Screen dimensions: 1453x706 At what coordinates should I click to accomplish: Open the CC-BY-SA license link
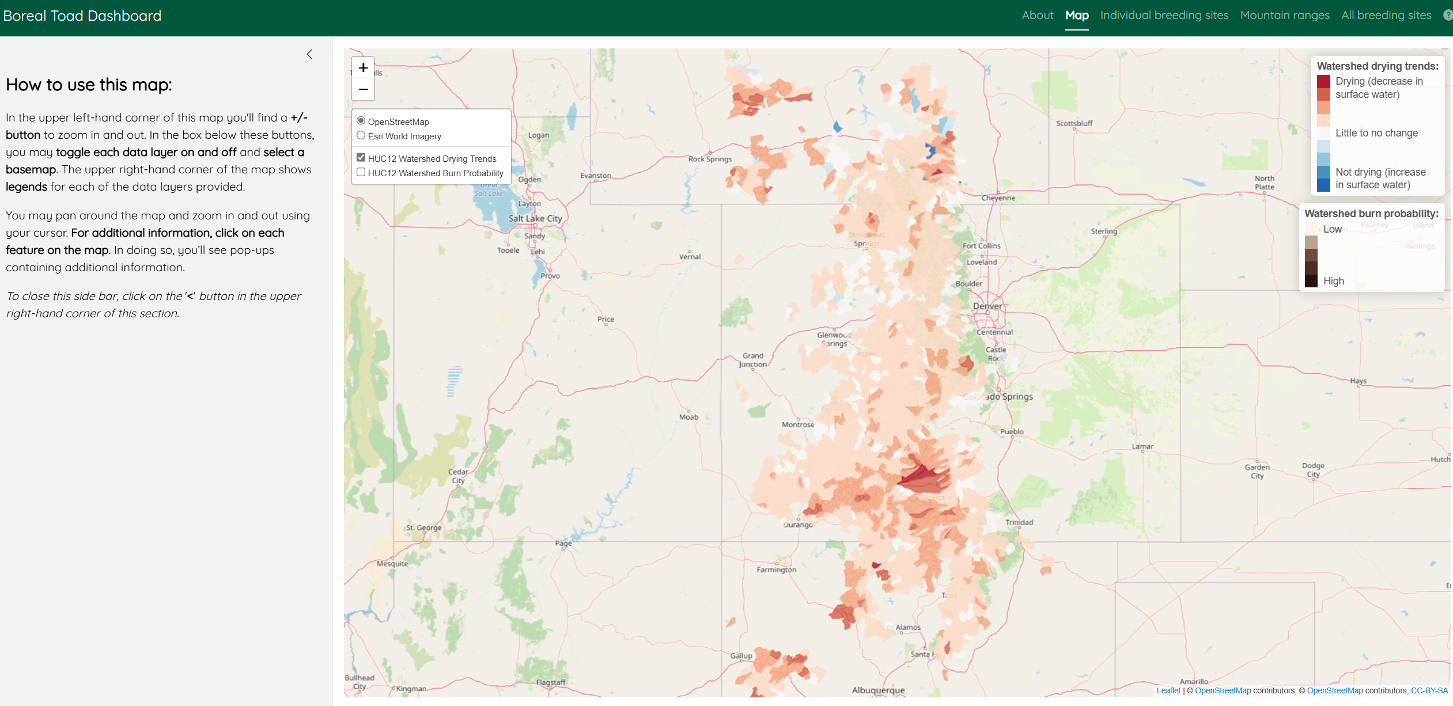click(x=1429, y=690)
